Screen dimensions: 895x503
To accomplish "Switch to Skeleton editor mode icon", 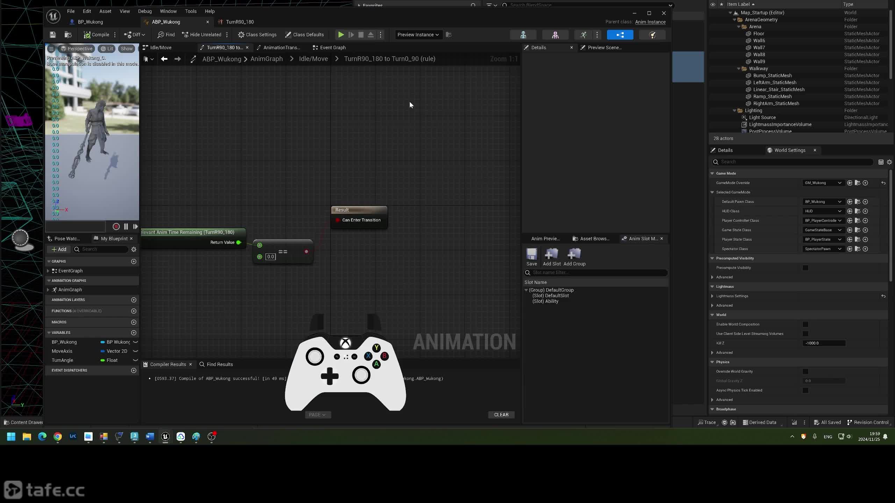I will pos(523,35).
